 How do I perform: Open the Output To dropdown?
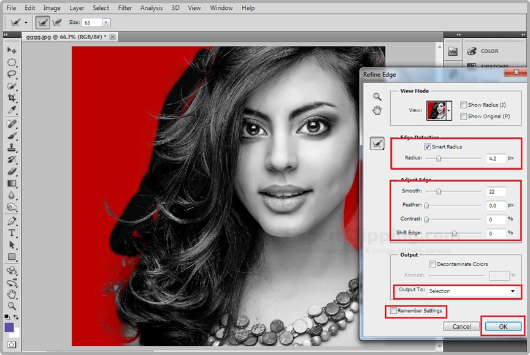click(x=471, y=291)
